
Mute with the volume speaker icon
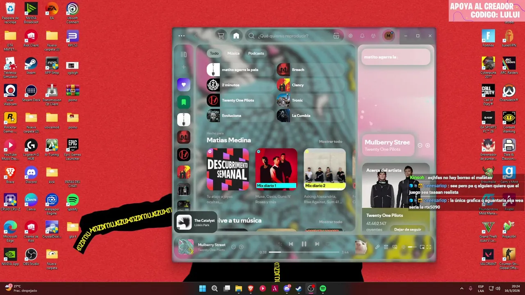(x=404, y=247)
